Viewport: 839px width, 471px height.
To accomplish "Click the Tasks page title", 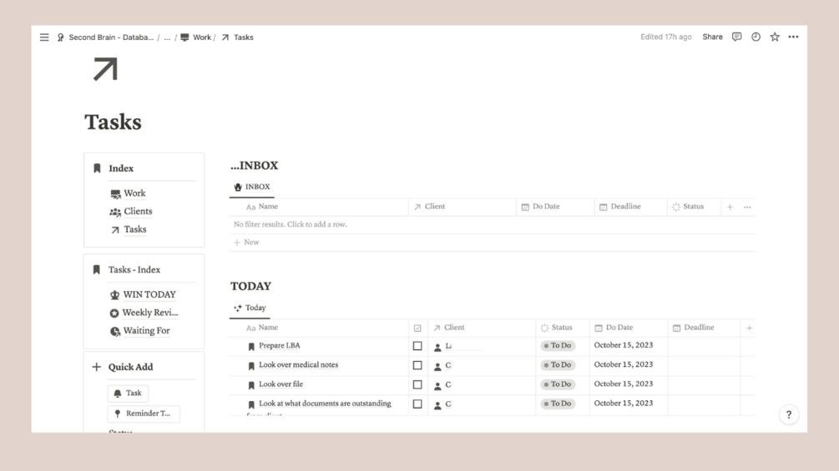I will point(113,123).
